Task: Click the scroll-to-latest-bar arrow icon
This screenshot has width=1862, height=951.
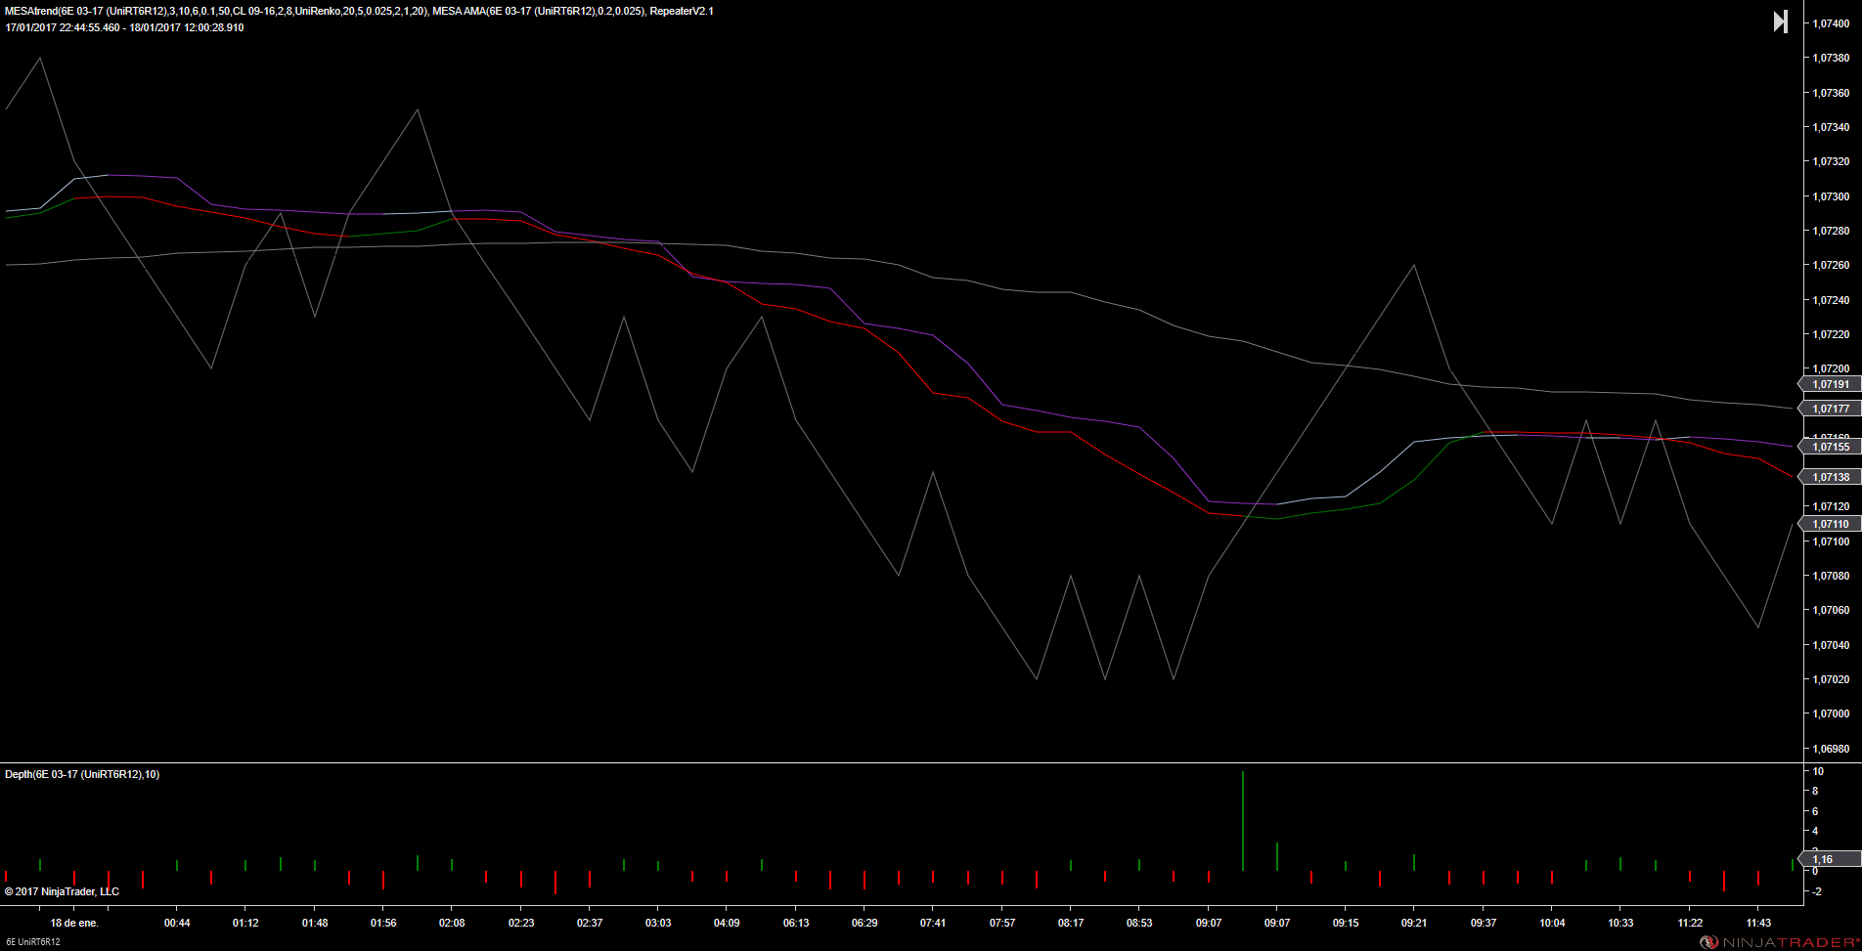Action: (1781, 22)
